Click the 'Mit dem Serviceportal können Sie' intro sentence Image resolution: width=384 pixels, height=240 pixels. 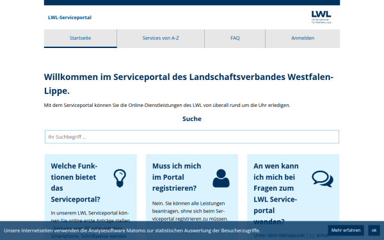click(167, 106)
